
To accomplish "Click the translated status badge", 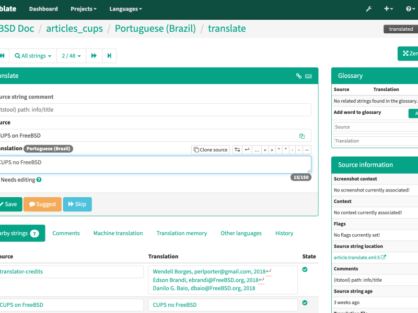I will [x=401, y=29].
